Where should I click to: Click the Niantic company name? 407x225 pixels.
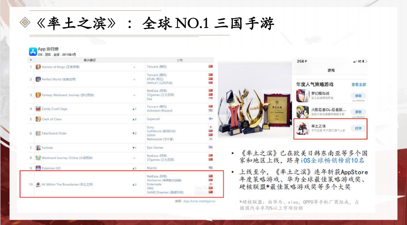pyautogui.click(x=152, y=168)
